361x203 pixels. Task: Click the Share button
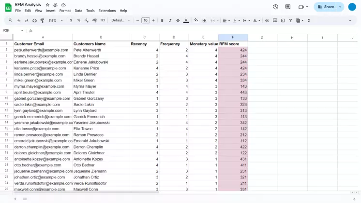click(x=326, y=7)
